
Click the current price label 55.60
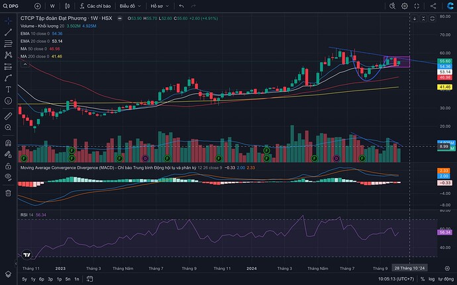445,61
